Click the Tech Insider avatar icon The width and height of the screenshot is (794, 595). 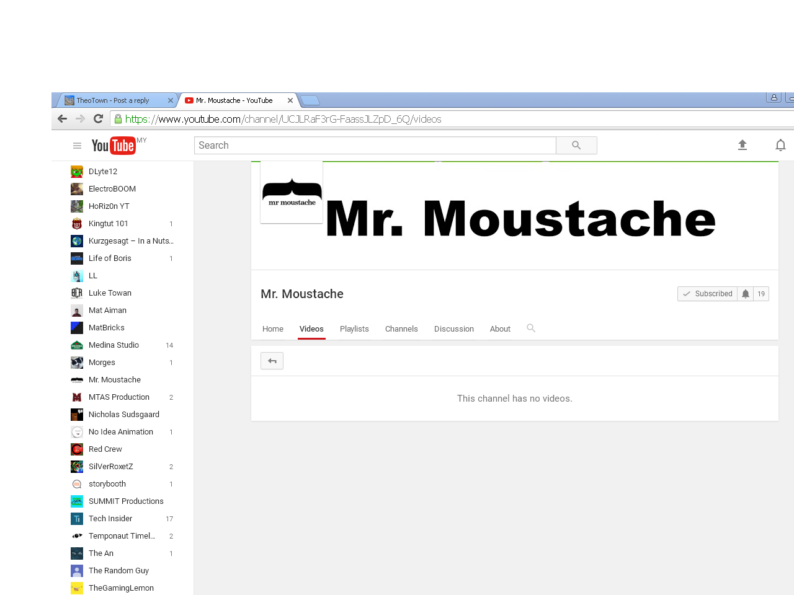point(77,519)
